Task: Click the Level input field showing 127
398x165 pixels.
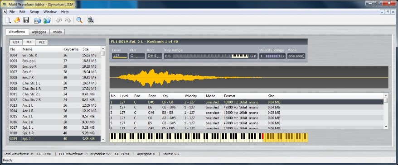Action: pos(120,56)
